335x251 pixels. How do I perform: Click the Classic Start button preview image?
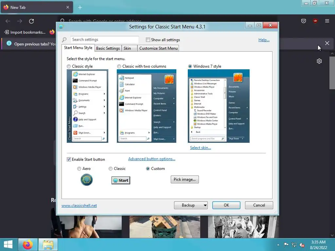pyautogui.click(x=121, y=180)
